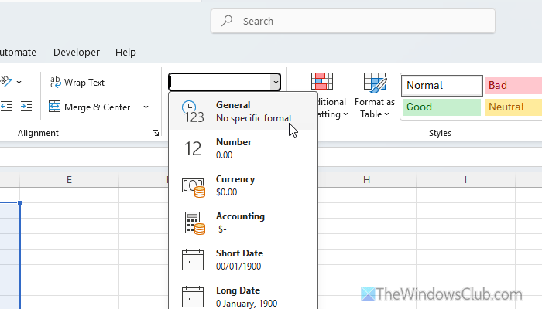542x309 pixels.
Task: Select column I header
Action: pyautogui.click(x=465, y=180)
